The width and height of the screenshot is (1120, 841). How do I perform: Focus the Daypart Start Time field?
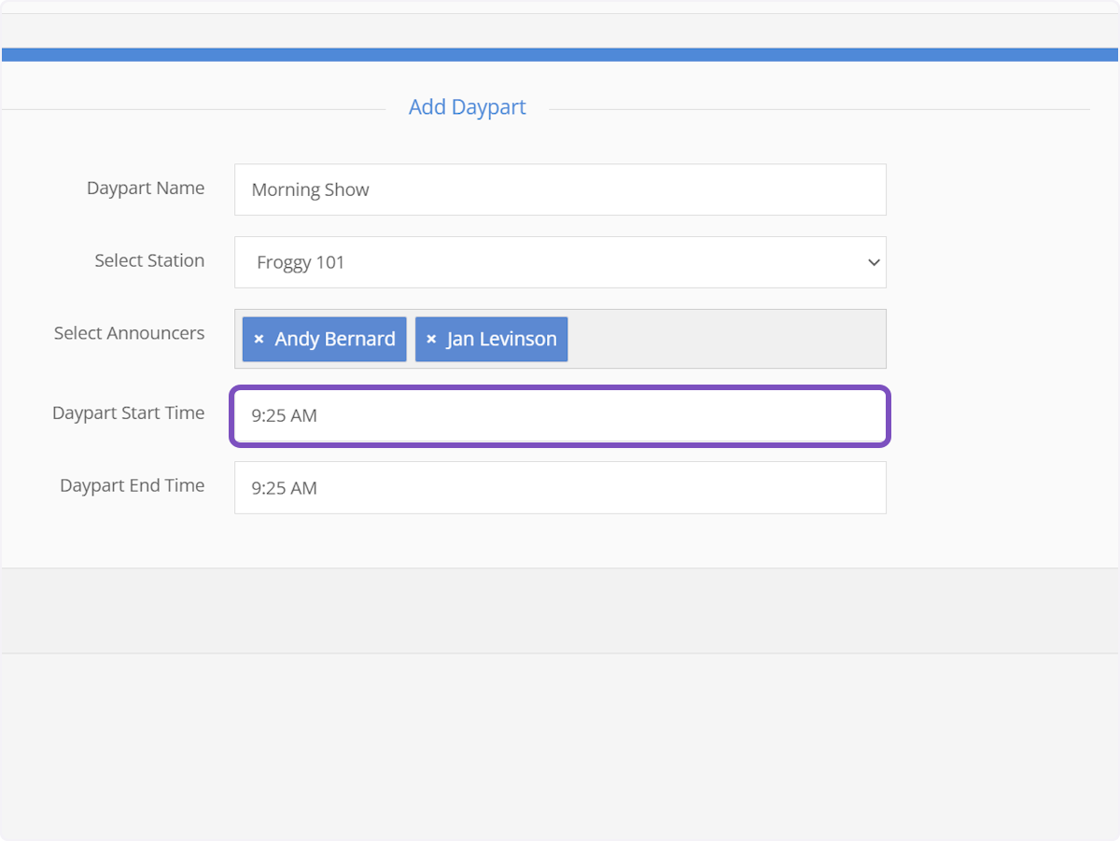(x=560, y=414)
